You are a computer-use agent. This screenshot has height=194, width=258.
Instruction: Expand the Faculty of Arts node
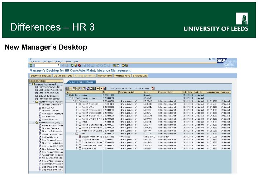77,107
